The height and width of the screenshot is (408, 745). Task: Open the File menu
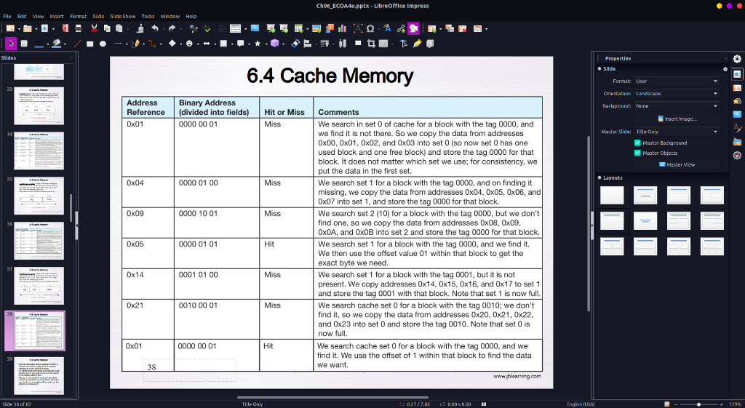tap(7, 16)
